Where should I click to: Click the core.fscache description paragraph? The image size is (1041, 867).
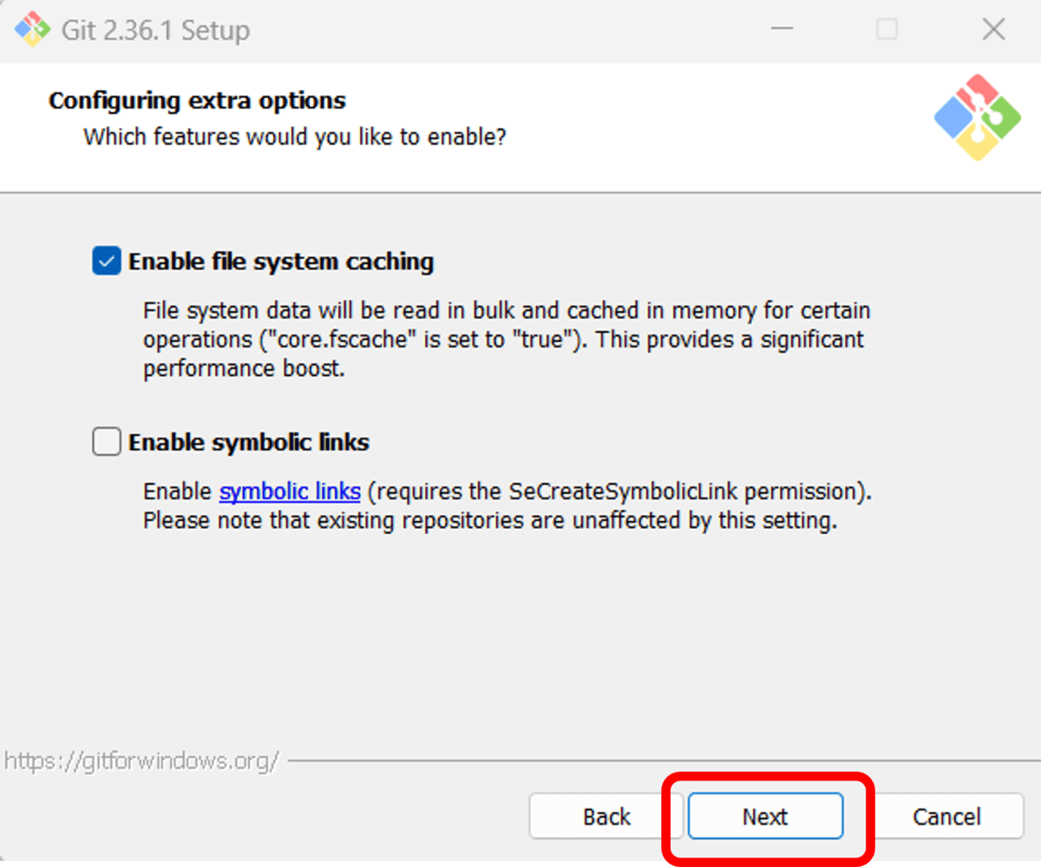507,340
